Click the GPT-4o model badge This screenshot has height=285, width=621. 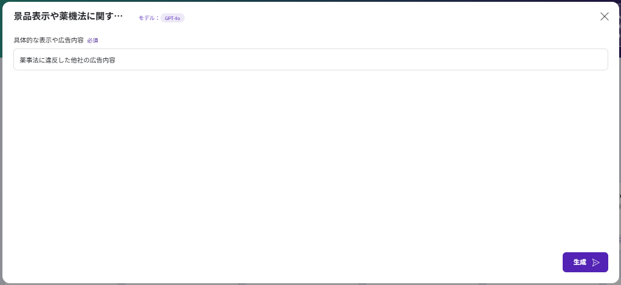173,18
